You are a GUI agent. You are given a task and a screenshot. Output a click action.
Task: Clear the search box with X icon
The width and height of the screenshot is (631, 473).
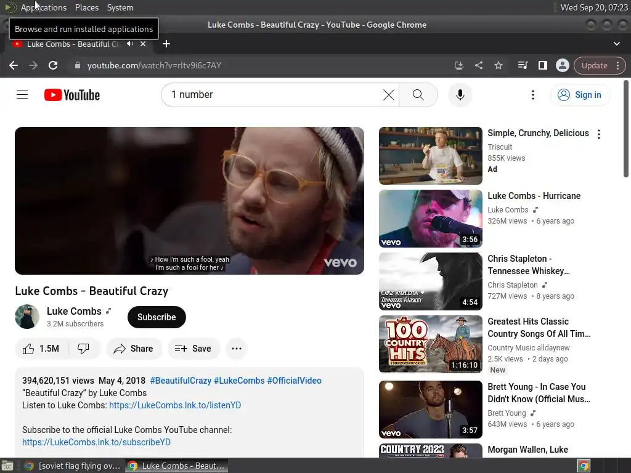pos(388,95)
